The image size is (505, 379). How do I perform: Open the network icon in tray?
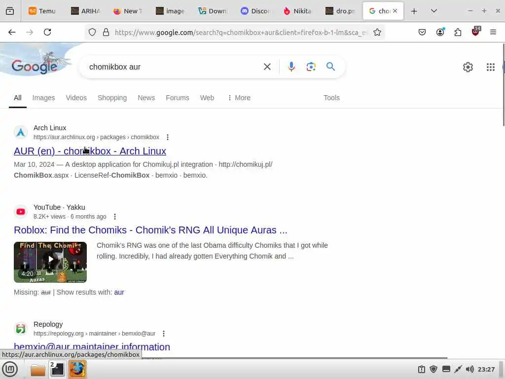(458, 369)
